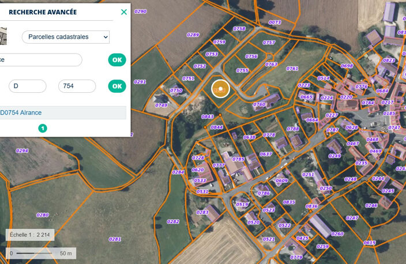This screenshot has height=264, width=406.
Task: Select parcel 0778 on the map
Action: (269, 135)
